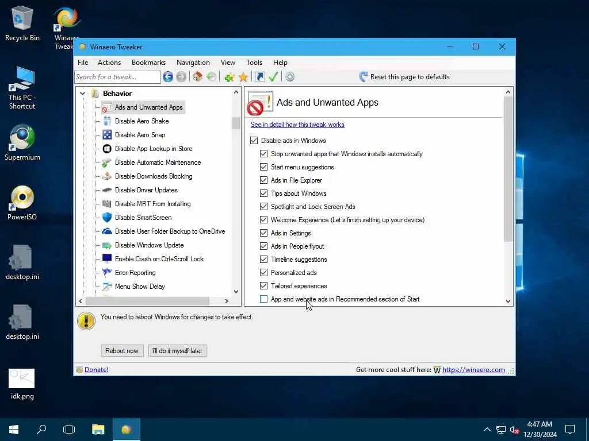Open the Navigation menu
Screen dimensions: 589x441
tap(193, 63)
